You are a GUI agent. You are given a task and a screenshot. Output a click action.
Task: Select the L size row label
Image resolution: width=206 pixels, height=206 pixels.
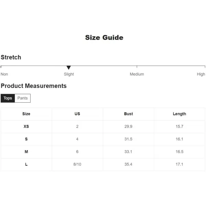point(26,164)
